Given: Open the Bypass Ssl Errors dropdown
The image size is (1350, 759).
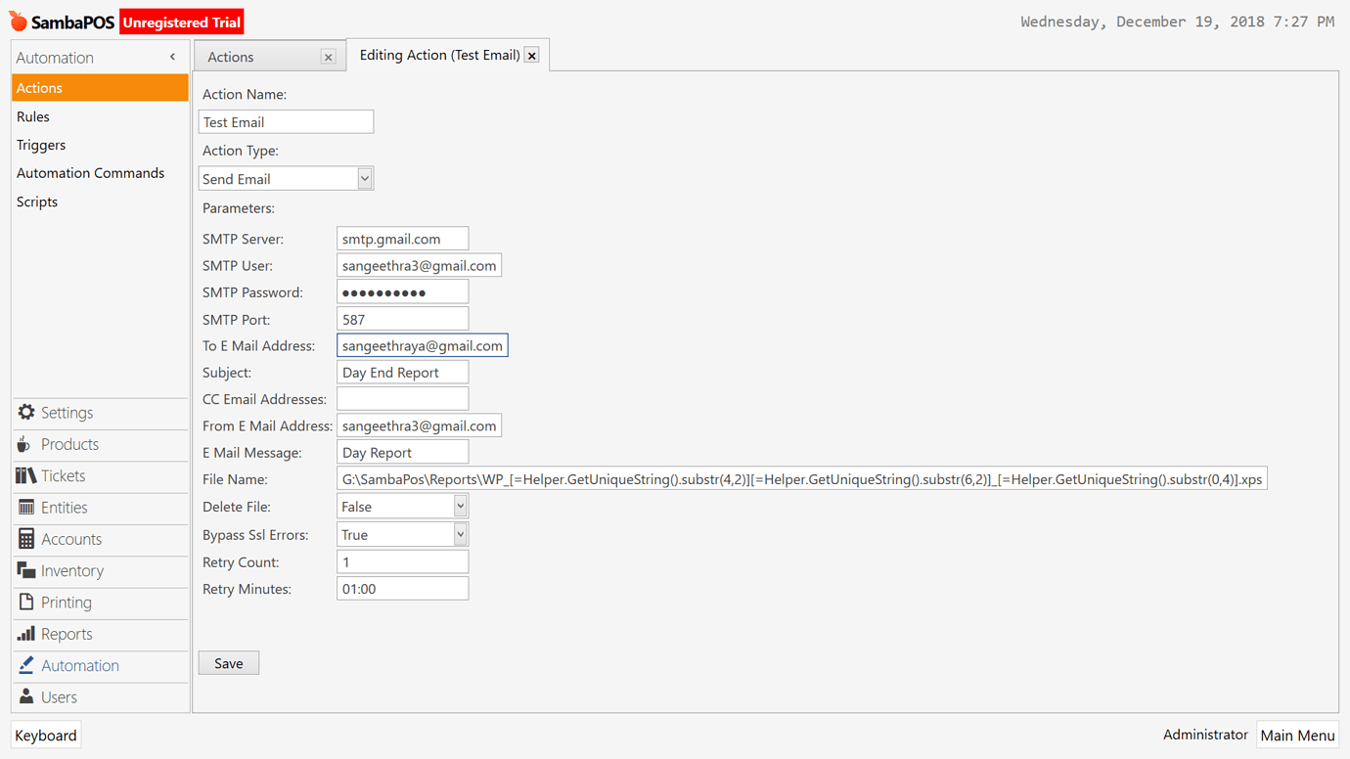Looking at the screenshot, I should coord(460,533).
